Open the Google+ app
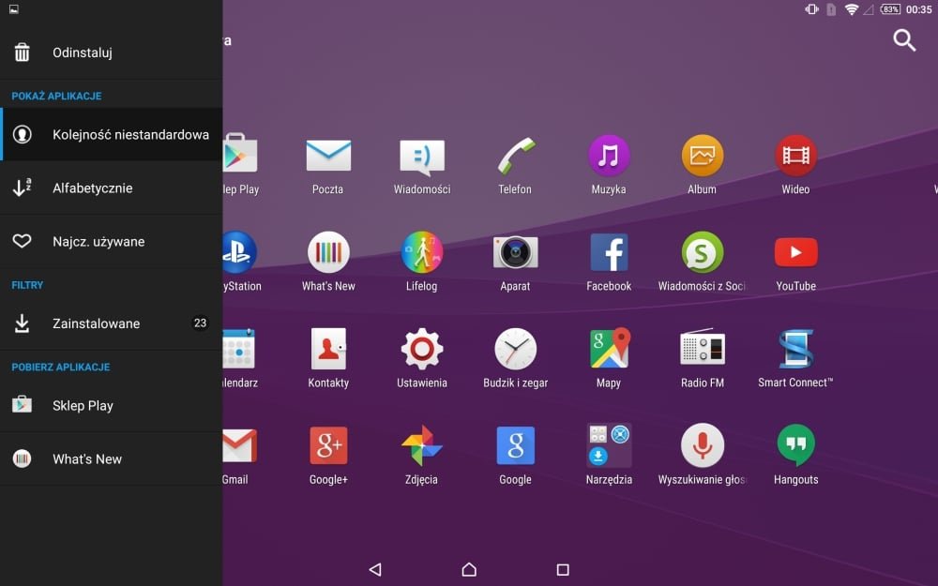 click(x=328, y=445)
